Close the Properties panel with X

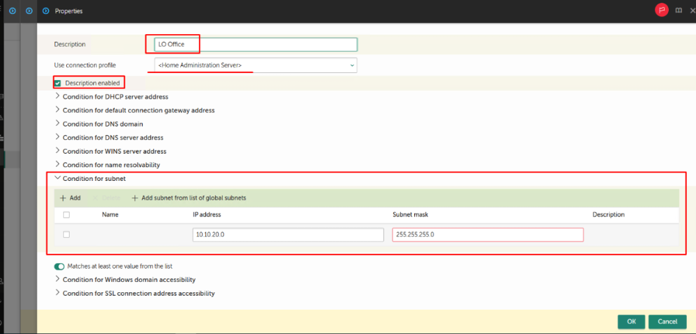pos(691,11)
